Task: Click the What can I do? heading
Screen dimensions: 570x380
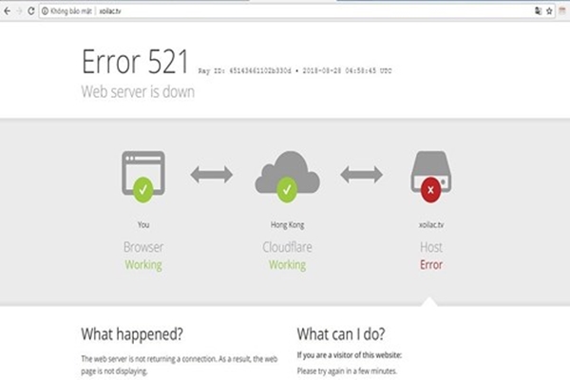Action: (x=341, y=334)
